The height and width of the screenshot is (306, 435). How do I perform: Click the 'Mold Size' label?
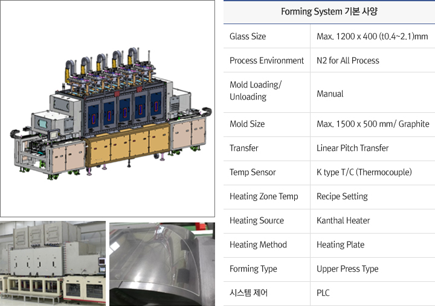(x=247, y=124)
